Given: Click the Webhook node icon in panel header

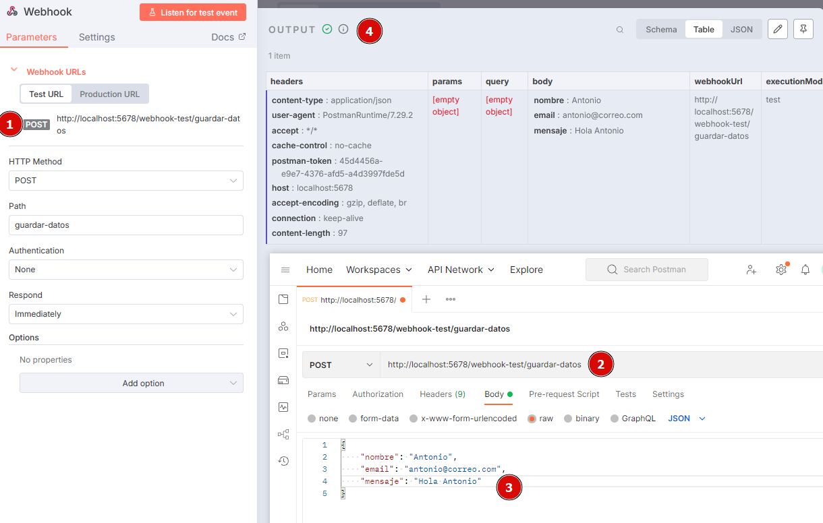Looking at the screenshot, I should point(12,11).
